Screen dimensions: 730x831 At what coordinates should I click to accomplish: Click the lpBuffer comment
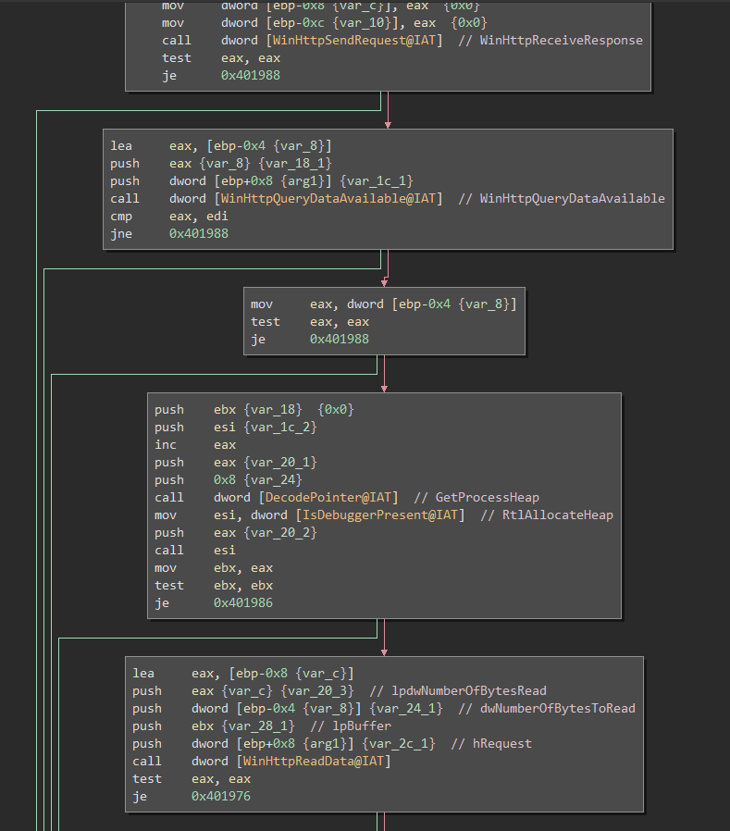[x=351, y=726]
